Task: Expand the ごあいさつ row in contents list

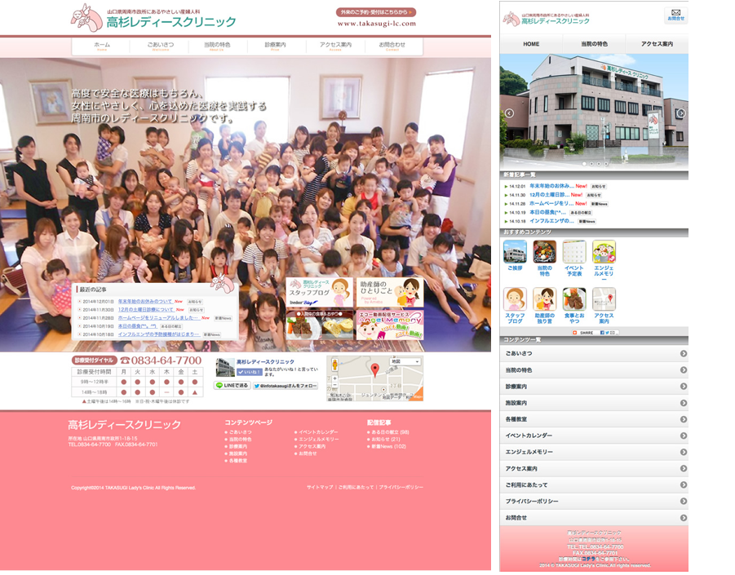Action: point(594,353)
